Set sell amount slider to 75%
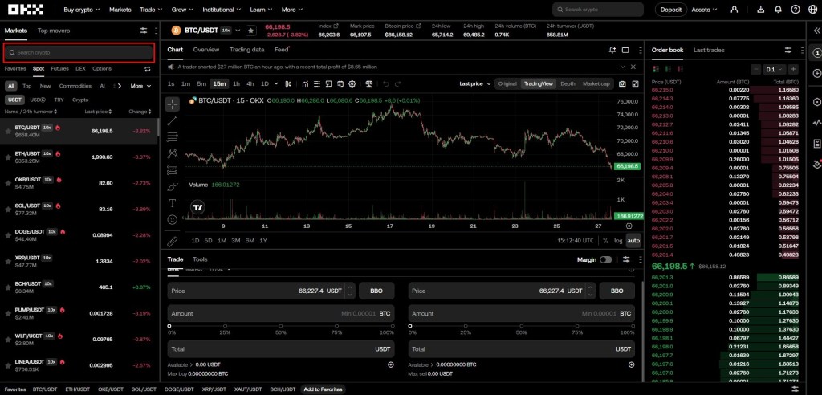This screenshot has height=395, width=822. pos(576,326)
